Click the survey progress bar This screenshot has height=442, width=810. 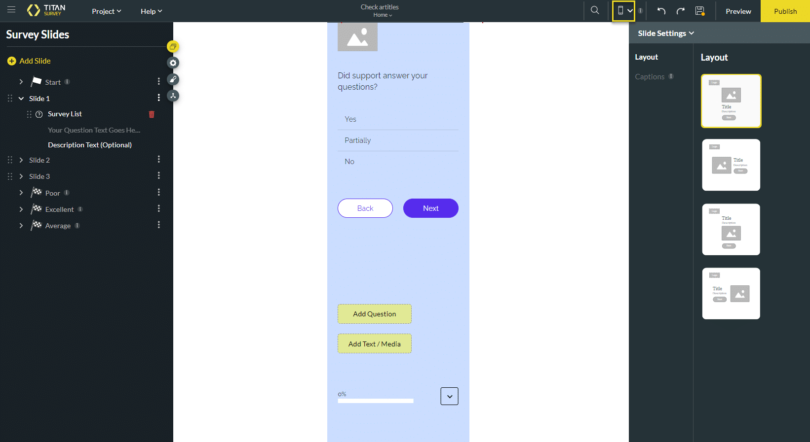pyautogui.click(x=376, y=401)
